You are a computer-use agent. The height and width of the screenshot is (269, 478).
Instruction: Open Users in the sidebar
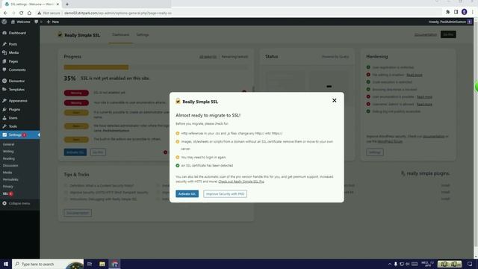[x=13, y=118]
